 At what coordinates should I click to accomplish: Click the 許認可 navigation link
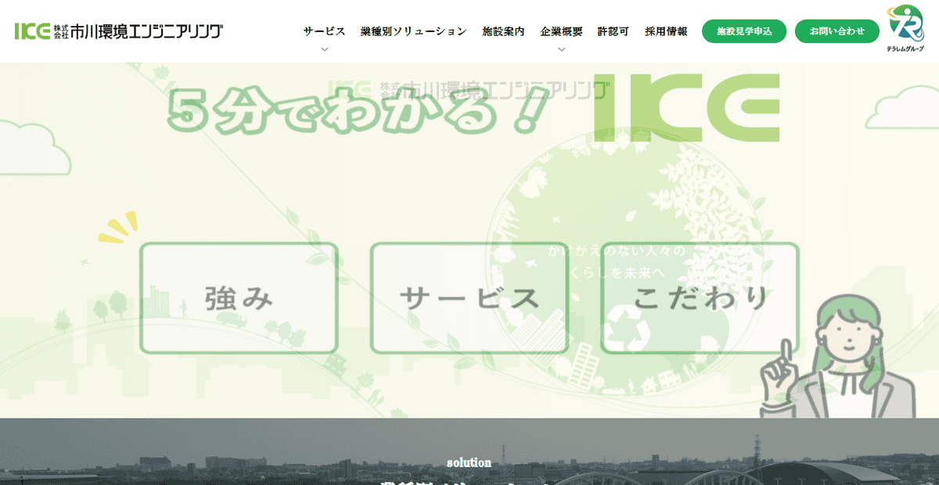tap(613, 31)
